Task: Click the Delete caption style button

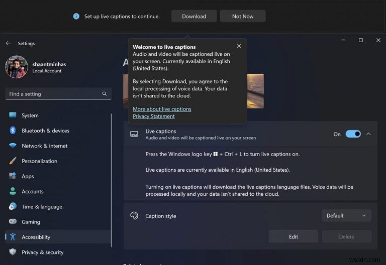Action: tap(346, 236)
